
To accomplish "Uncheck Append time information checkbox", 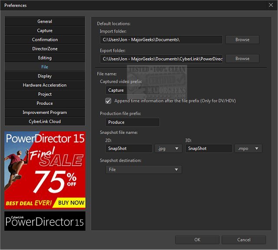I will click(108, 101).
